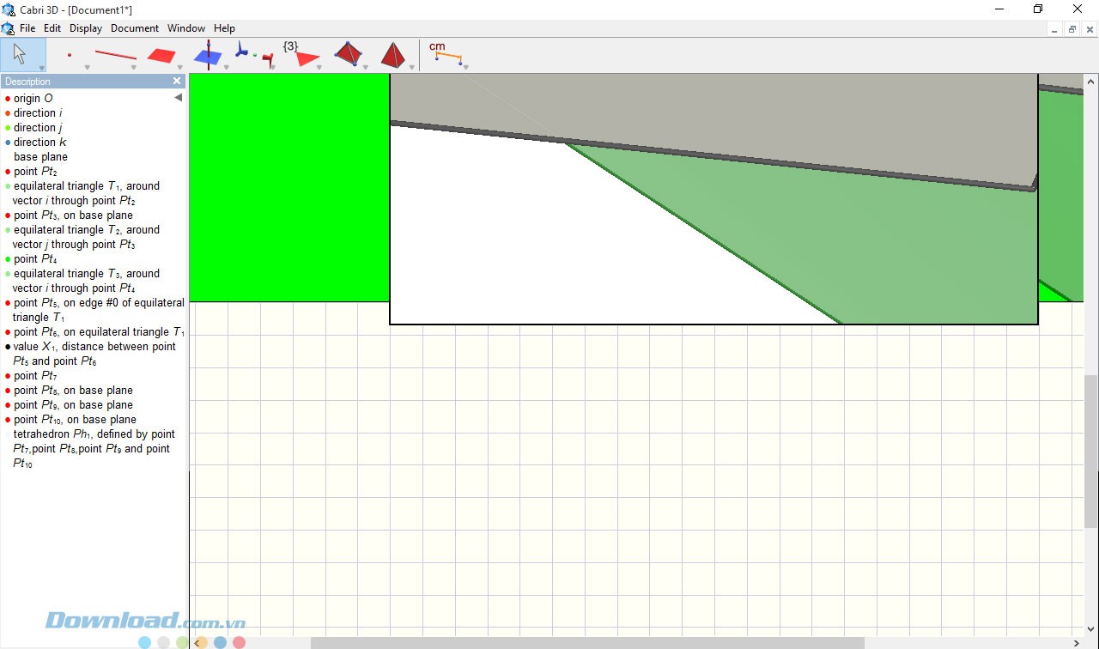Click the horizontal scrollbar right arrow

(1077, 643)
